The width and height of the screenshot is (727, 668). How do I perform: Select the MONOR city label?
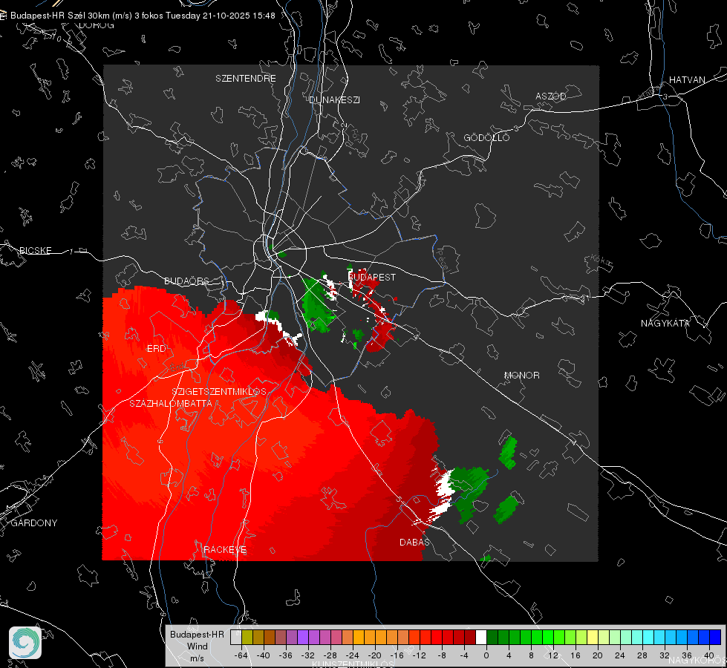(x=521, y=375)
